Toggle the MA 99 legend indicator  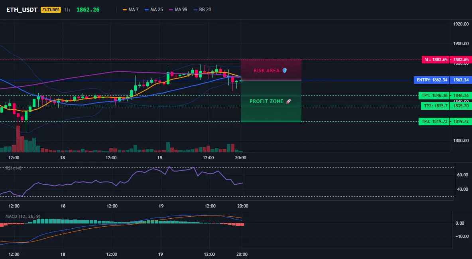click(178, 10)
